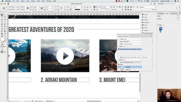Open the Event dropdown On Release or Tap
181x102 pixels.
(x=133, y=44)
